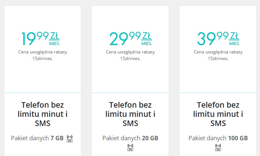Screen dimensions: 260x156
Task: Click the middle plan's 'Telefon bez limitu' heading
Action: coord(130,114)
